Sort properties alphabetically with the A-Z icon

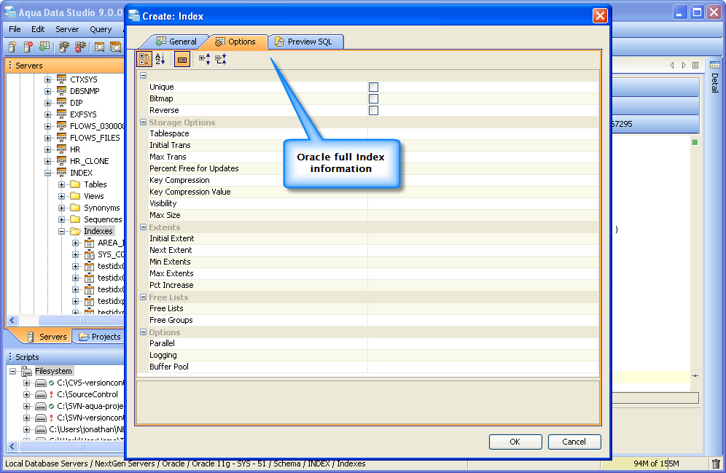click(x=160, y=59)
